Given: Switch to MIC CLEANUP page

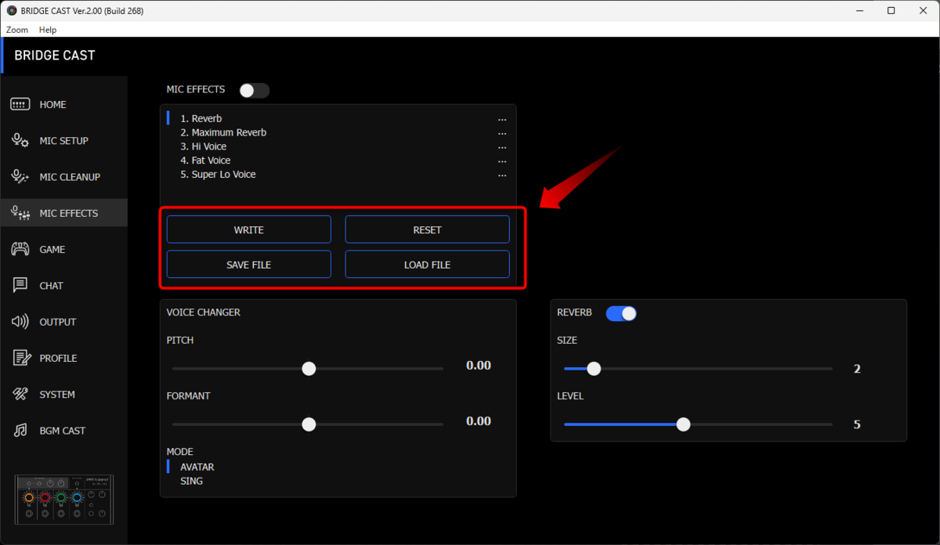Looking at the screenshot, I should [63, 177].
